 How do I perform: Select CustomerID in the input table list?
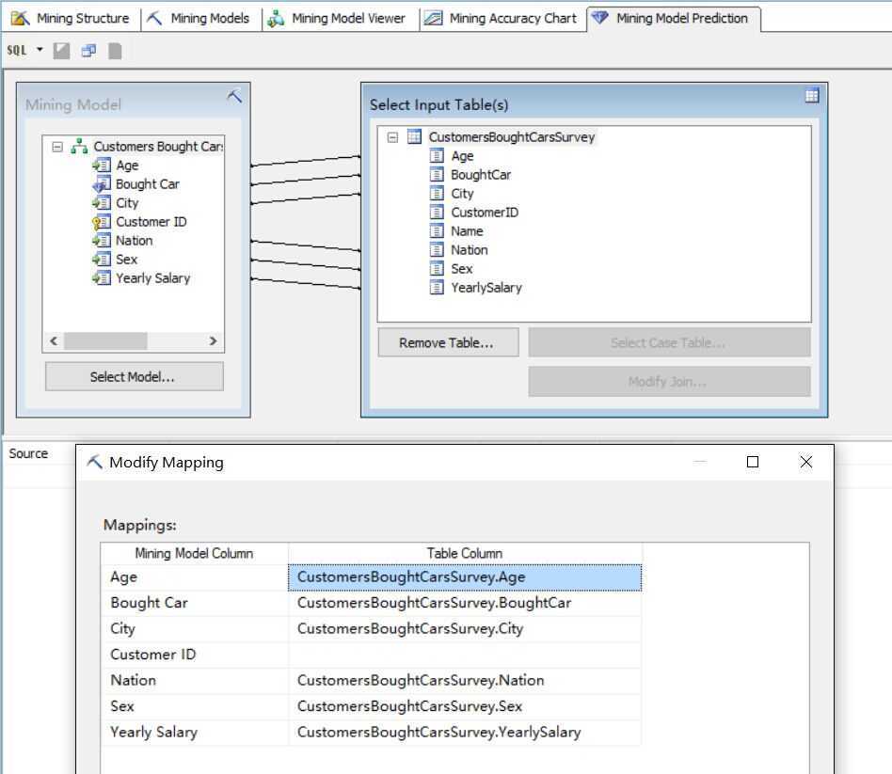[485, 213]
